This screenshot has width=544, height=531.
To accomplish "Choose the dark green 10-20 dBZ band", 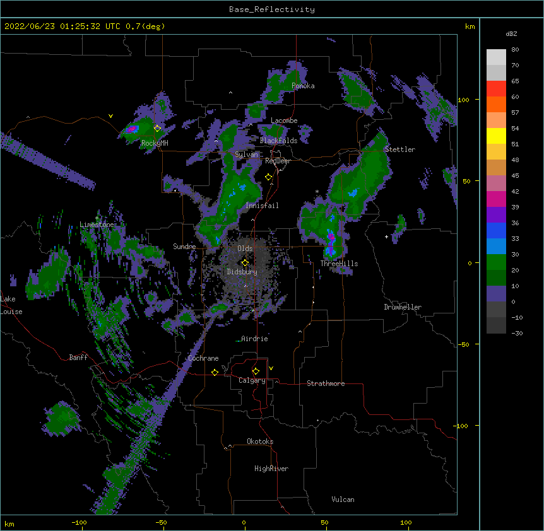I will [x=496, y=278].
